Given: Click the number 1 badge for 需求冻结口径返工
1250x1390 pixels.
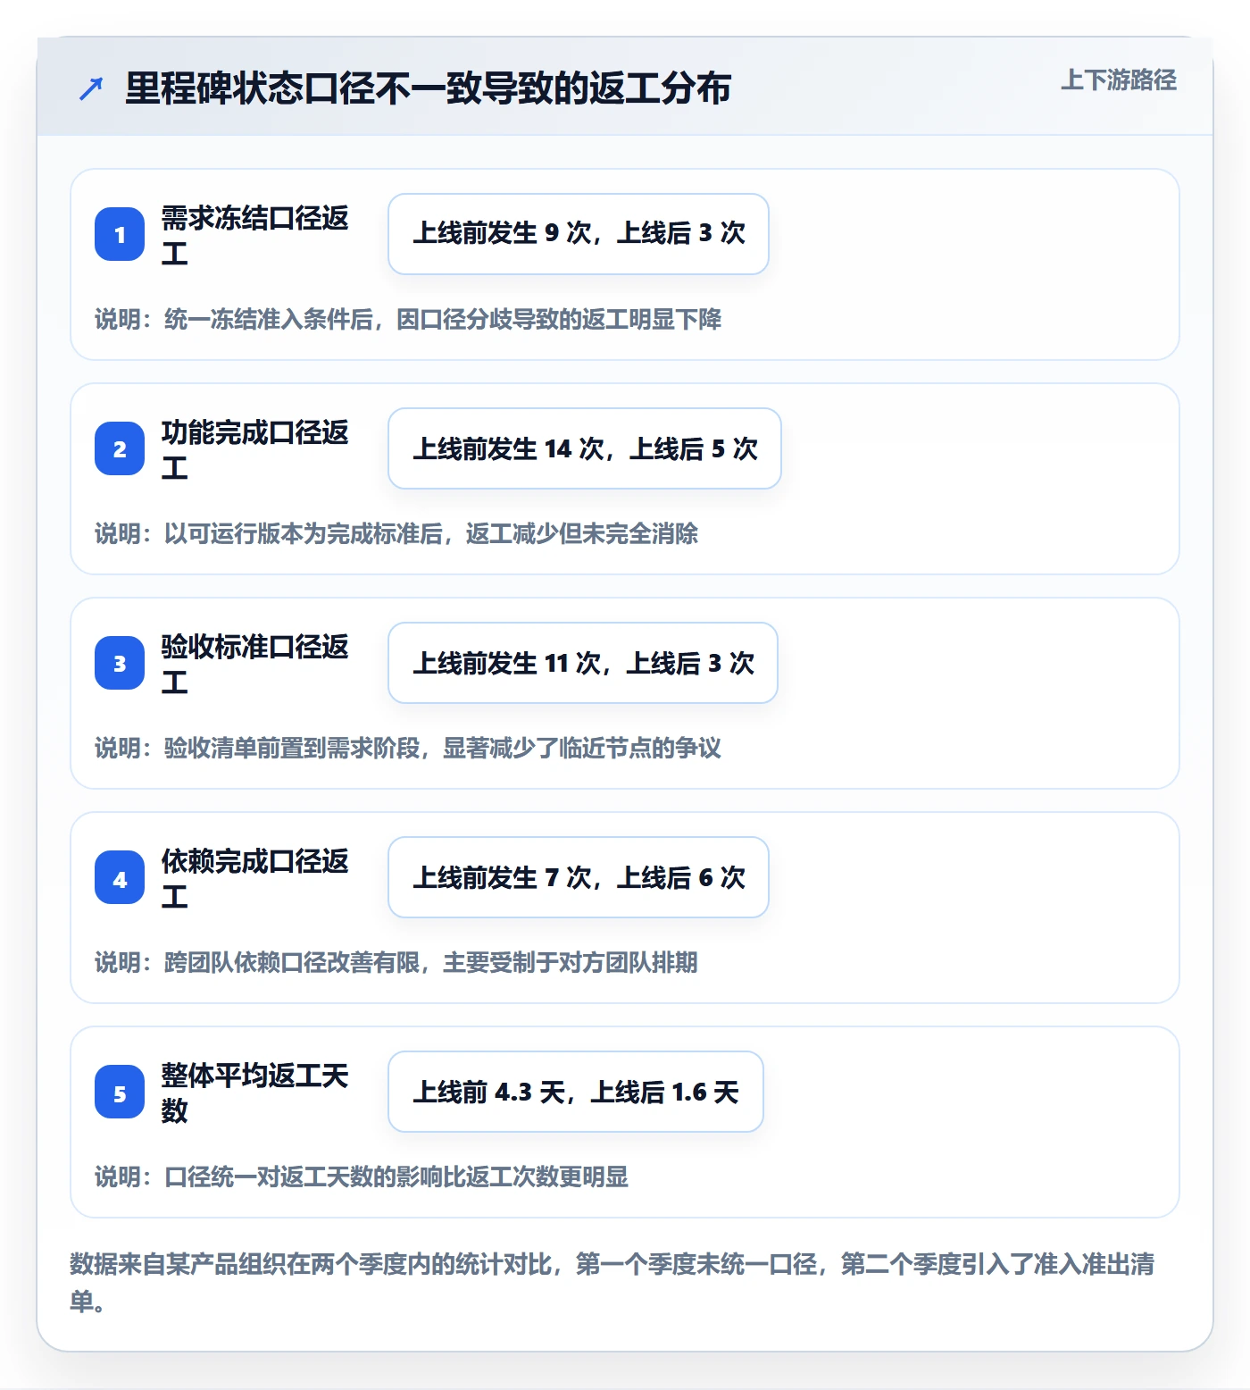Looking at the screenshot, I should 120,234.
